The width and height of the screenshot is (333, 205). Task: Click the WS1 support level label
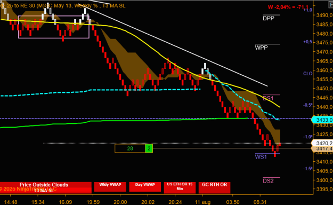261,157
